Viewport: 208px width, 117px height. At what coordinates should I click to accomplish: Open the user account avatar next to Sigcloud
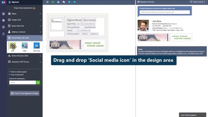point(9,2)
